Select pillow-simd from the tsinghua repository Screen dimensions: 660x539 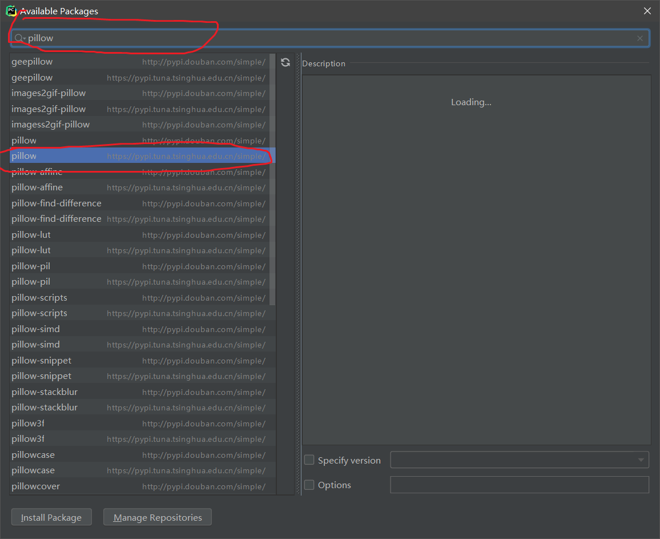(142, 345)
